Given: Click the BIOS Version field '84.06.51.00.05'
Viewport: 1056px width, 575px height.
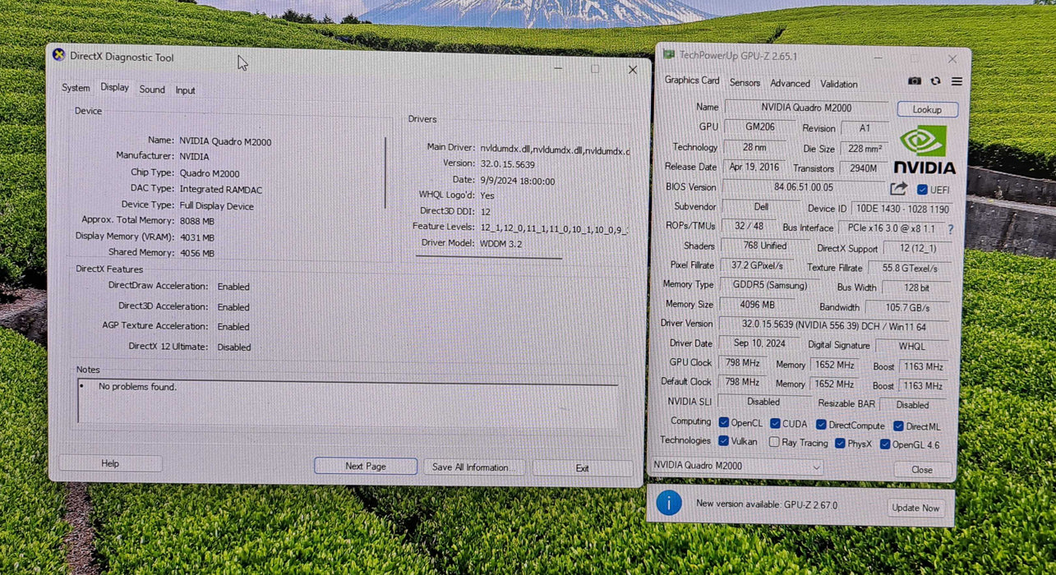Looking at the screenshot, I should 804,187.
